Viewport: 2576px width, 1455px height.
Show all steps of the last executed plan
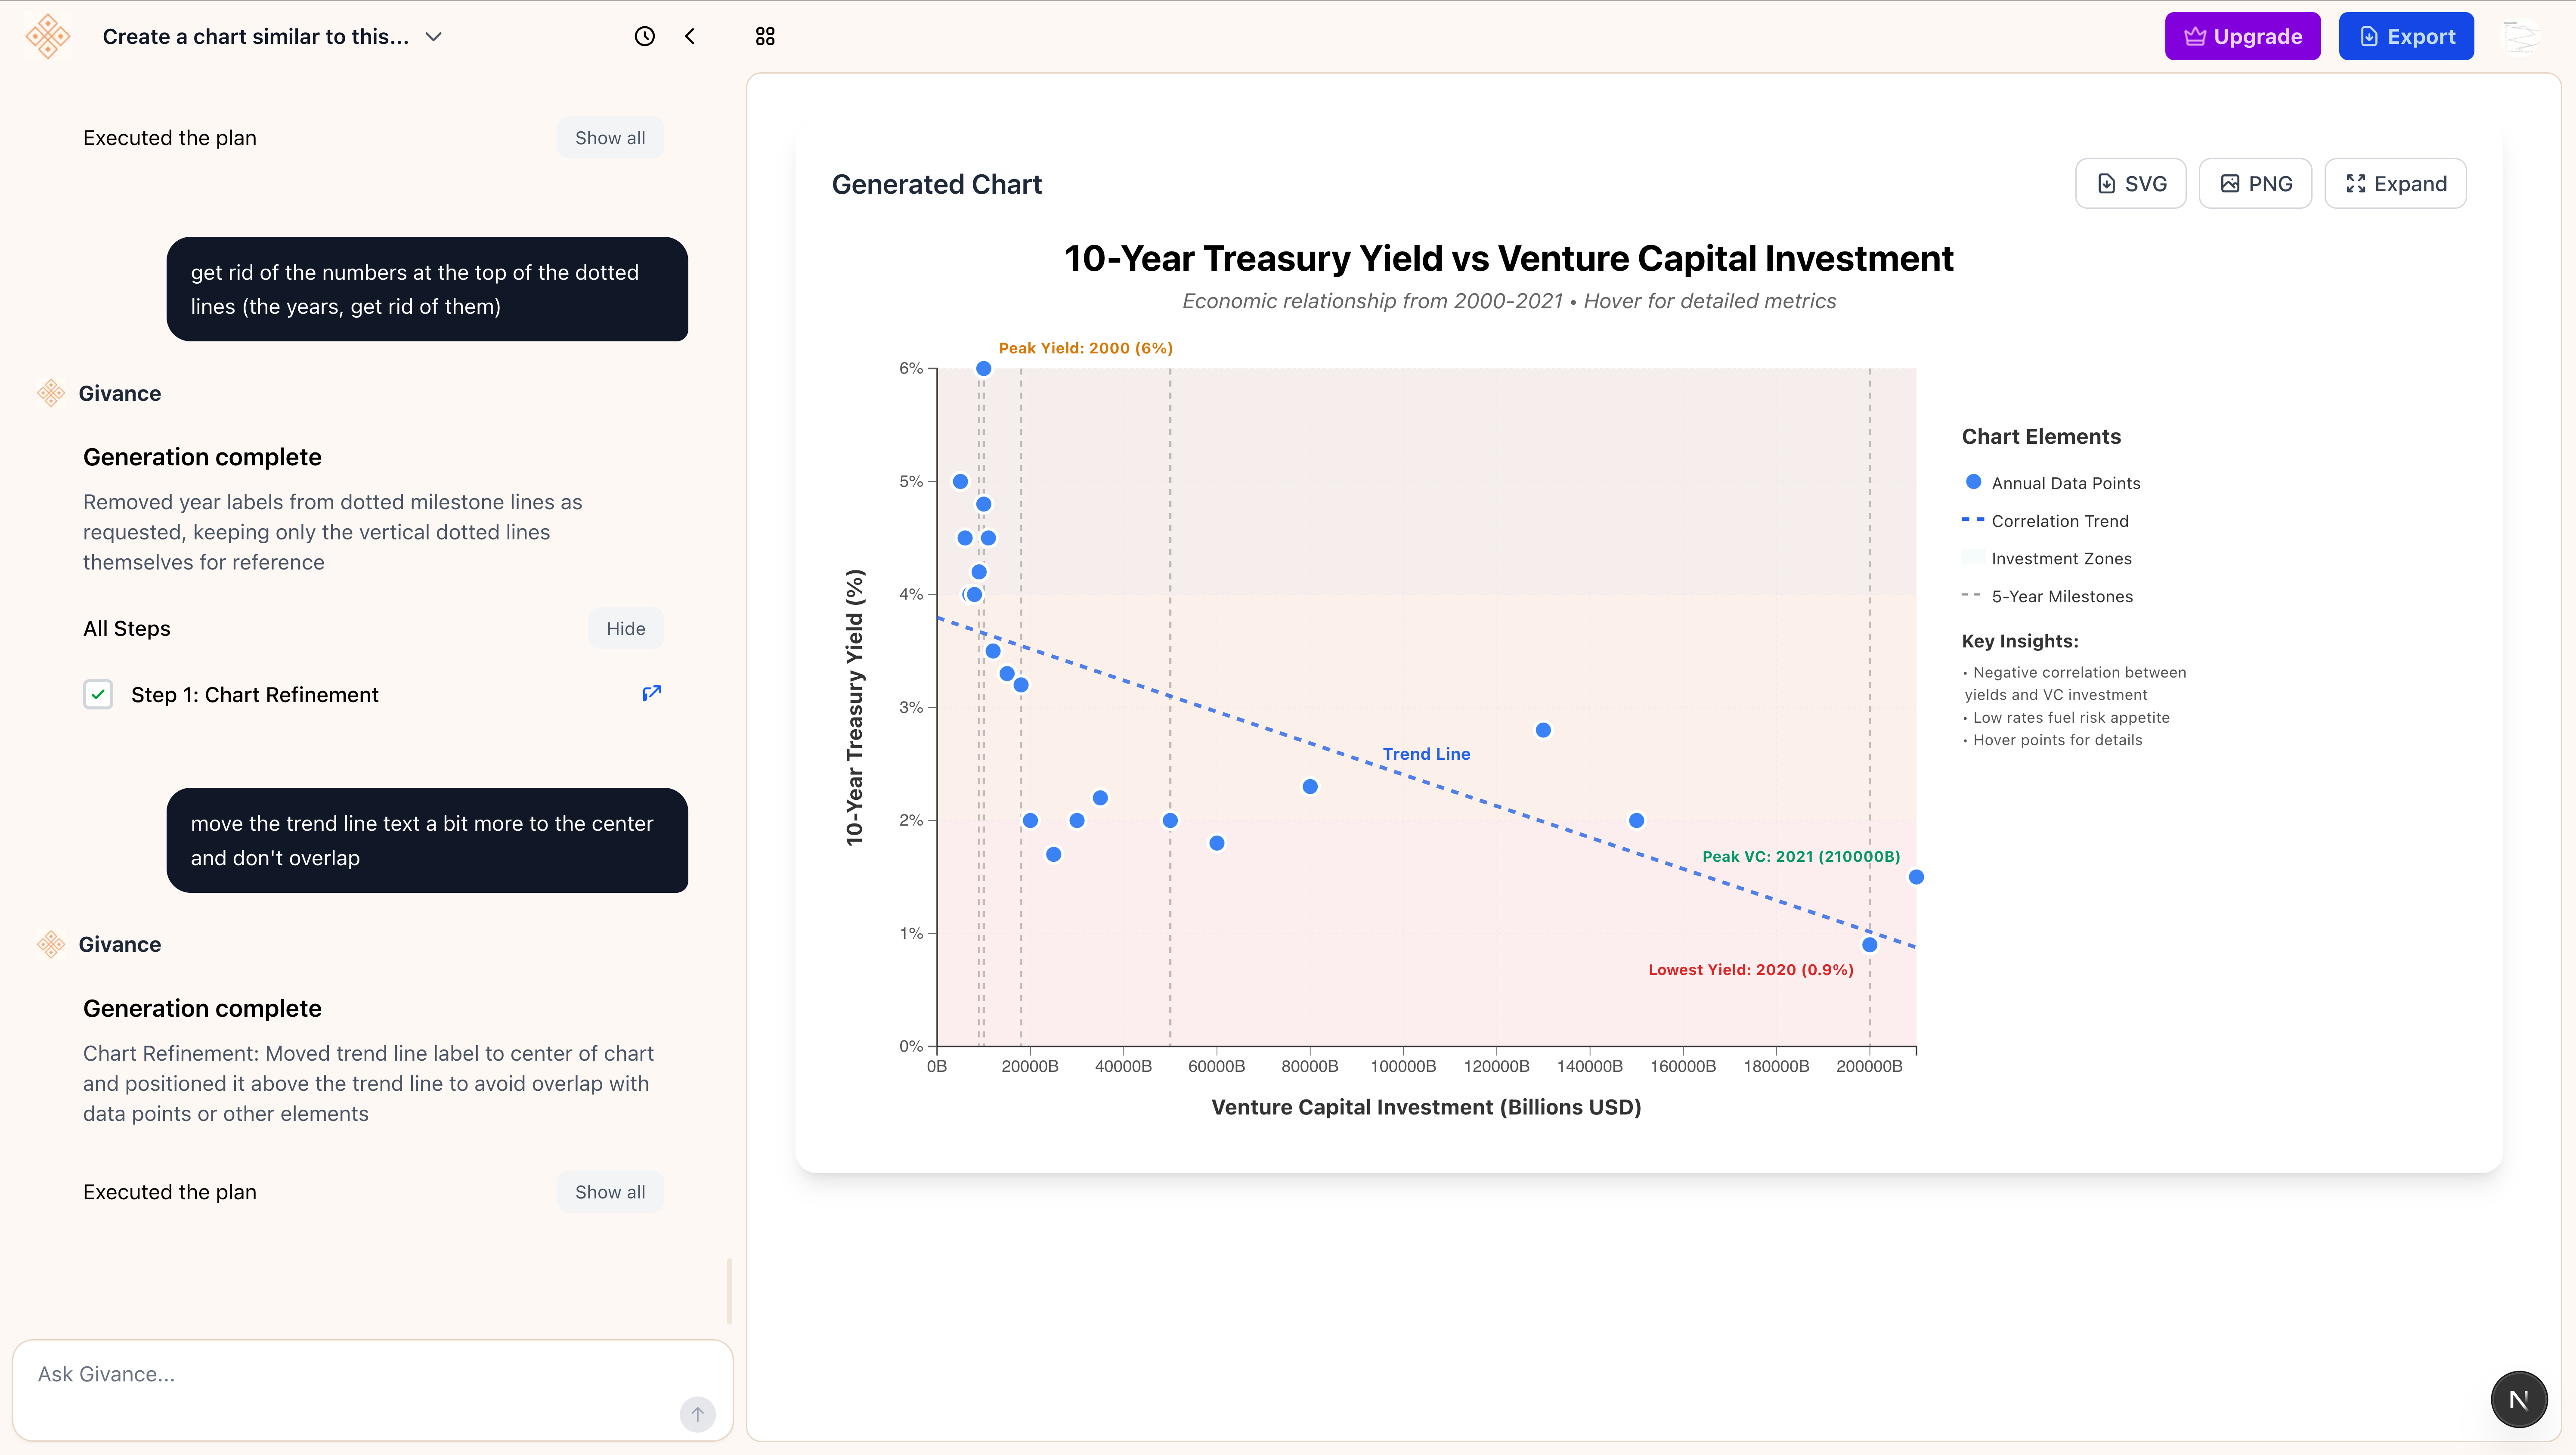(610, 1191)
